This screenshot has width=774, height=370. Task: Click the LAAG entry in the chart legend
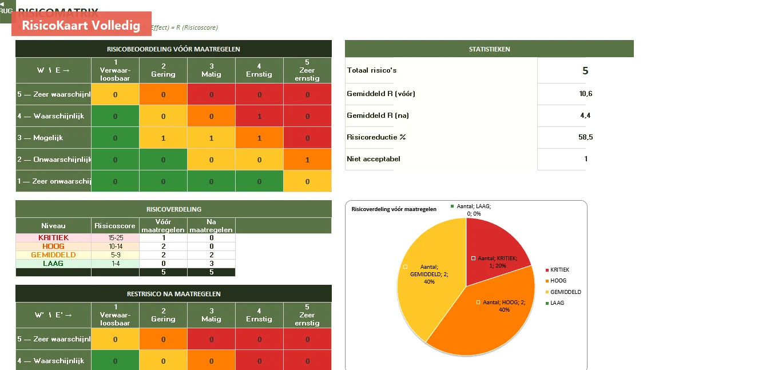click(x=554, y=303)
